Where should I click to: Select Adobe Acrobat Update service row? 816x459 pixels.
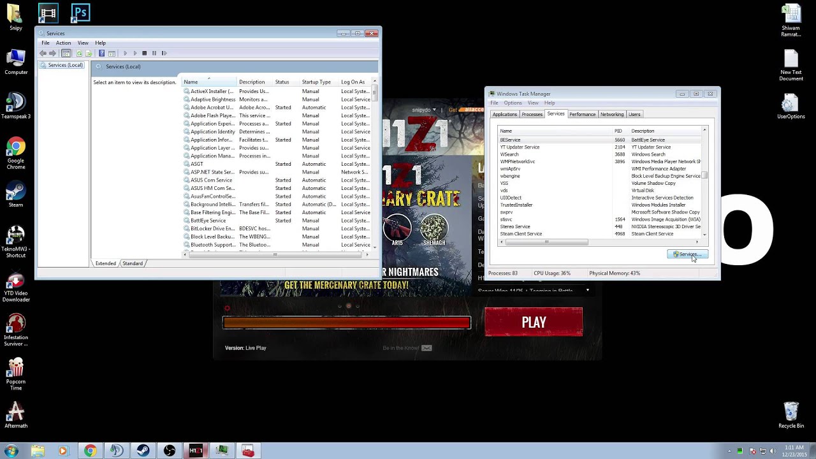[277, 108]
